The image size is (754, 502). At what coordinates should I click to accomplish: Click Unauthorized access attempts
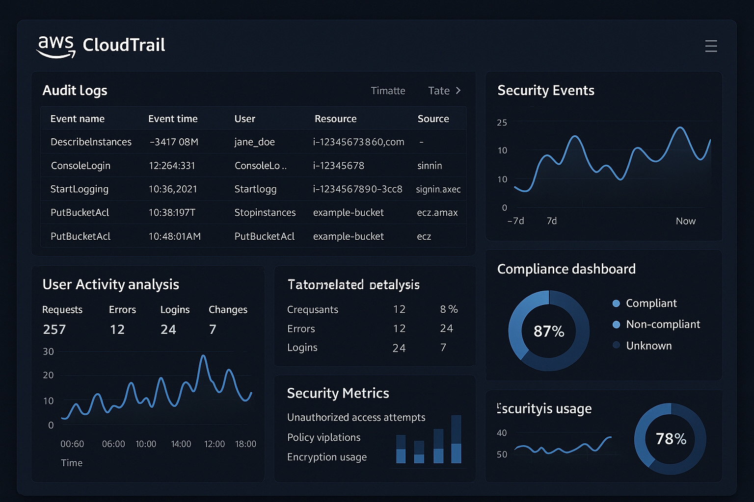pos(356,417)
